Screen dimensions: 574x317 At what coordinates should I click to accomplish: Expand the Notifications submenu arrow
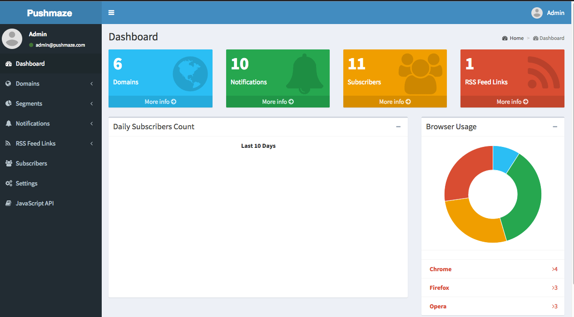tap(92, 123)
